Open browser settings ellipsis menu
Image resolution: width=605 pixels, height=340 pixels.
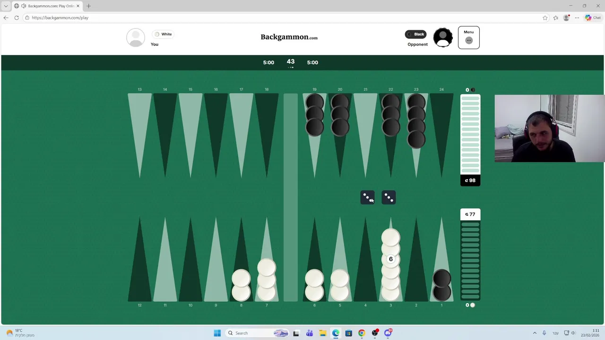click(577, 17)
